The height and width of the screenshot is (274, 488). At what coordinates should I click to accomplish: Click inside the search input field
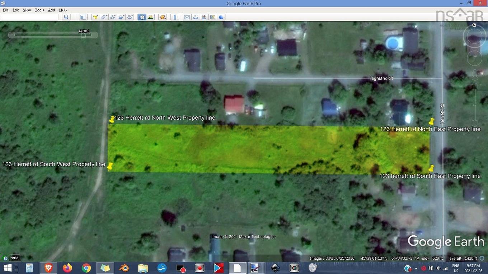point(29,17)
